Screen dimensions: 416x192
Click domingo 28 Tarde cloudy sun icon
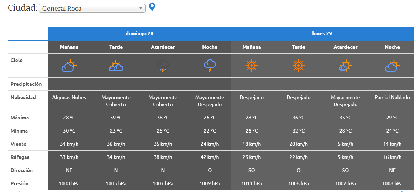[x=116, y=66]
